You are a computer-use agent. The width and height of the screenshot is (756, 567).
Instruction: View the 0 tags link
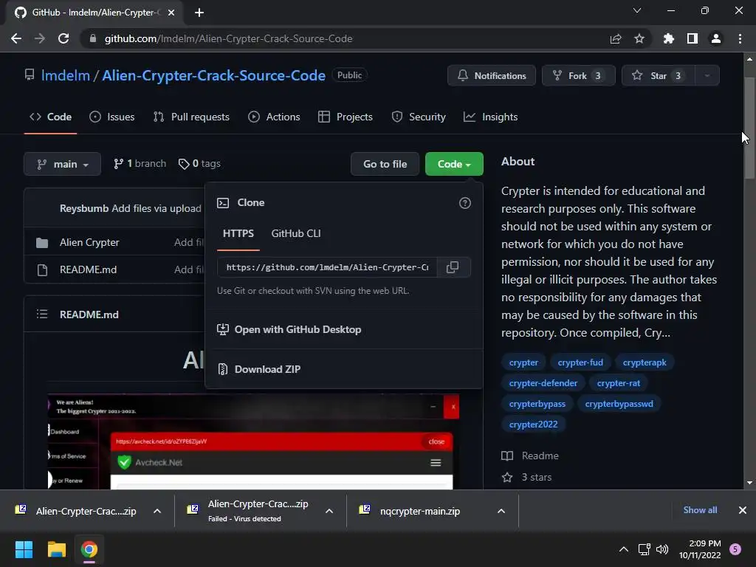click(x=199, y=164)
